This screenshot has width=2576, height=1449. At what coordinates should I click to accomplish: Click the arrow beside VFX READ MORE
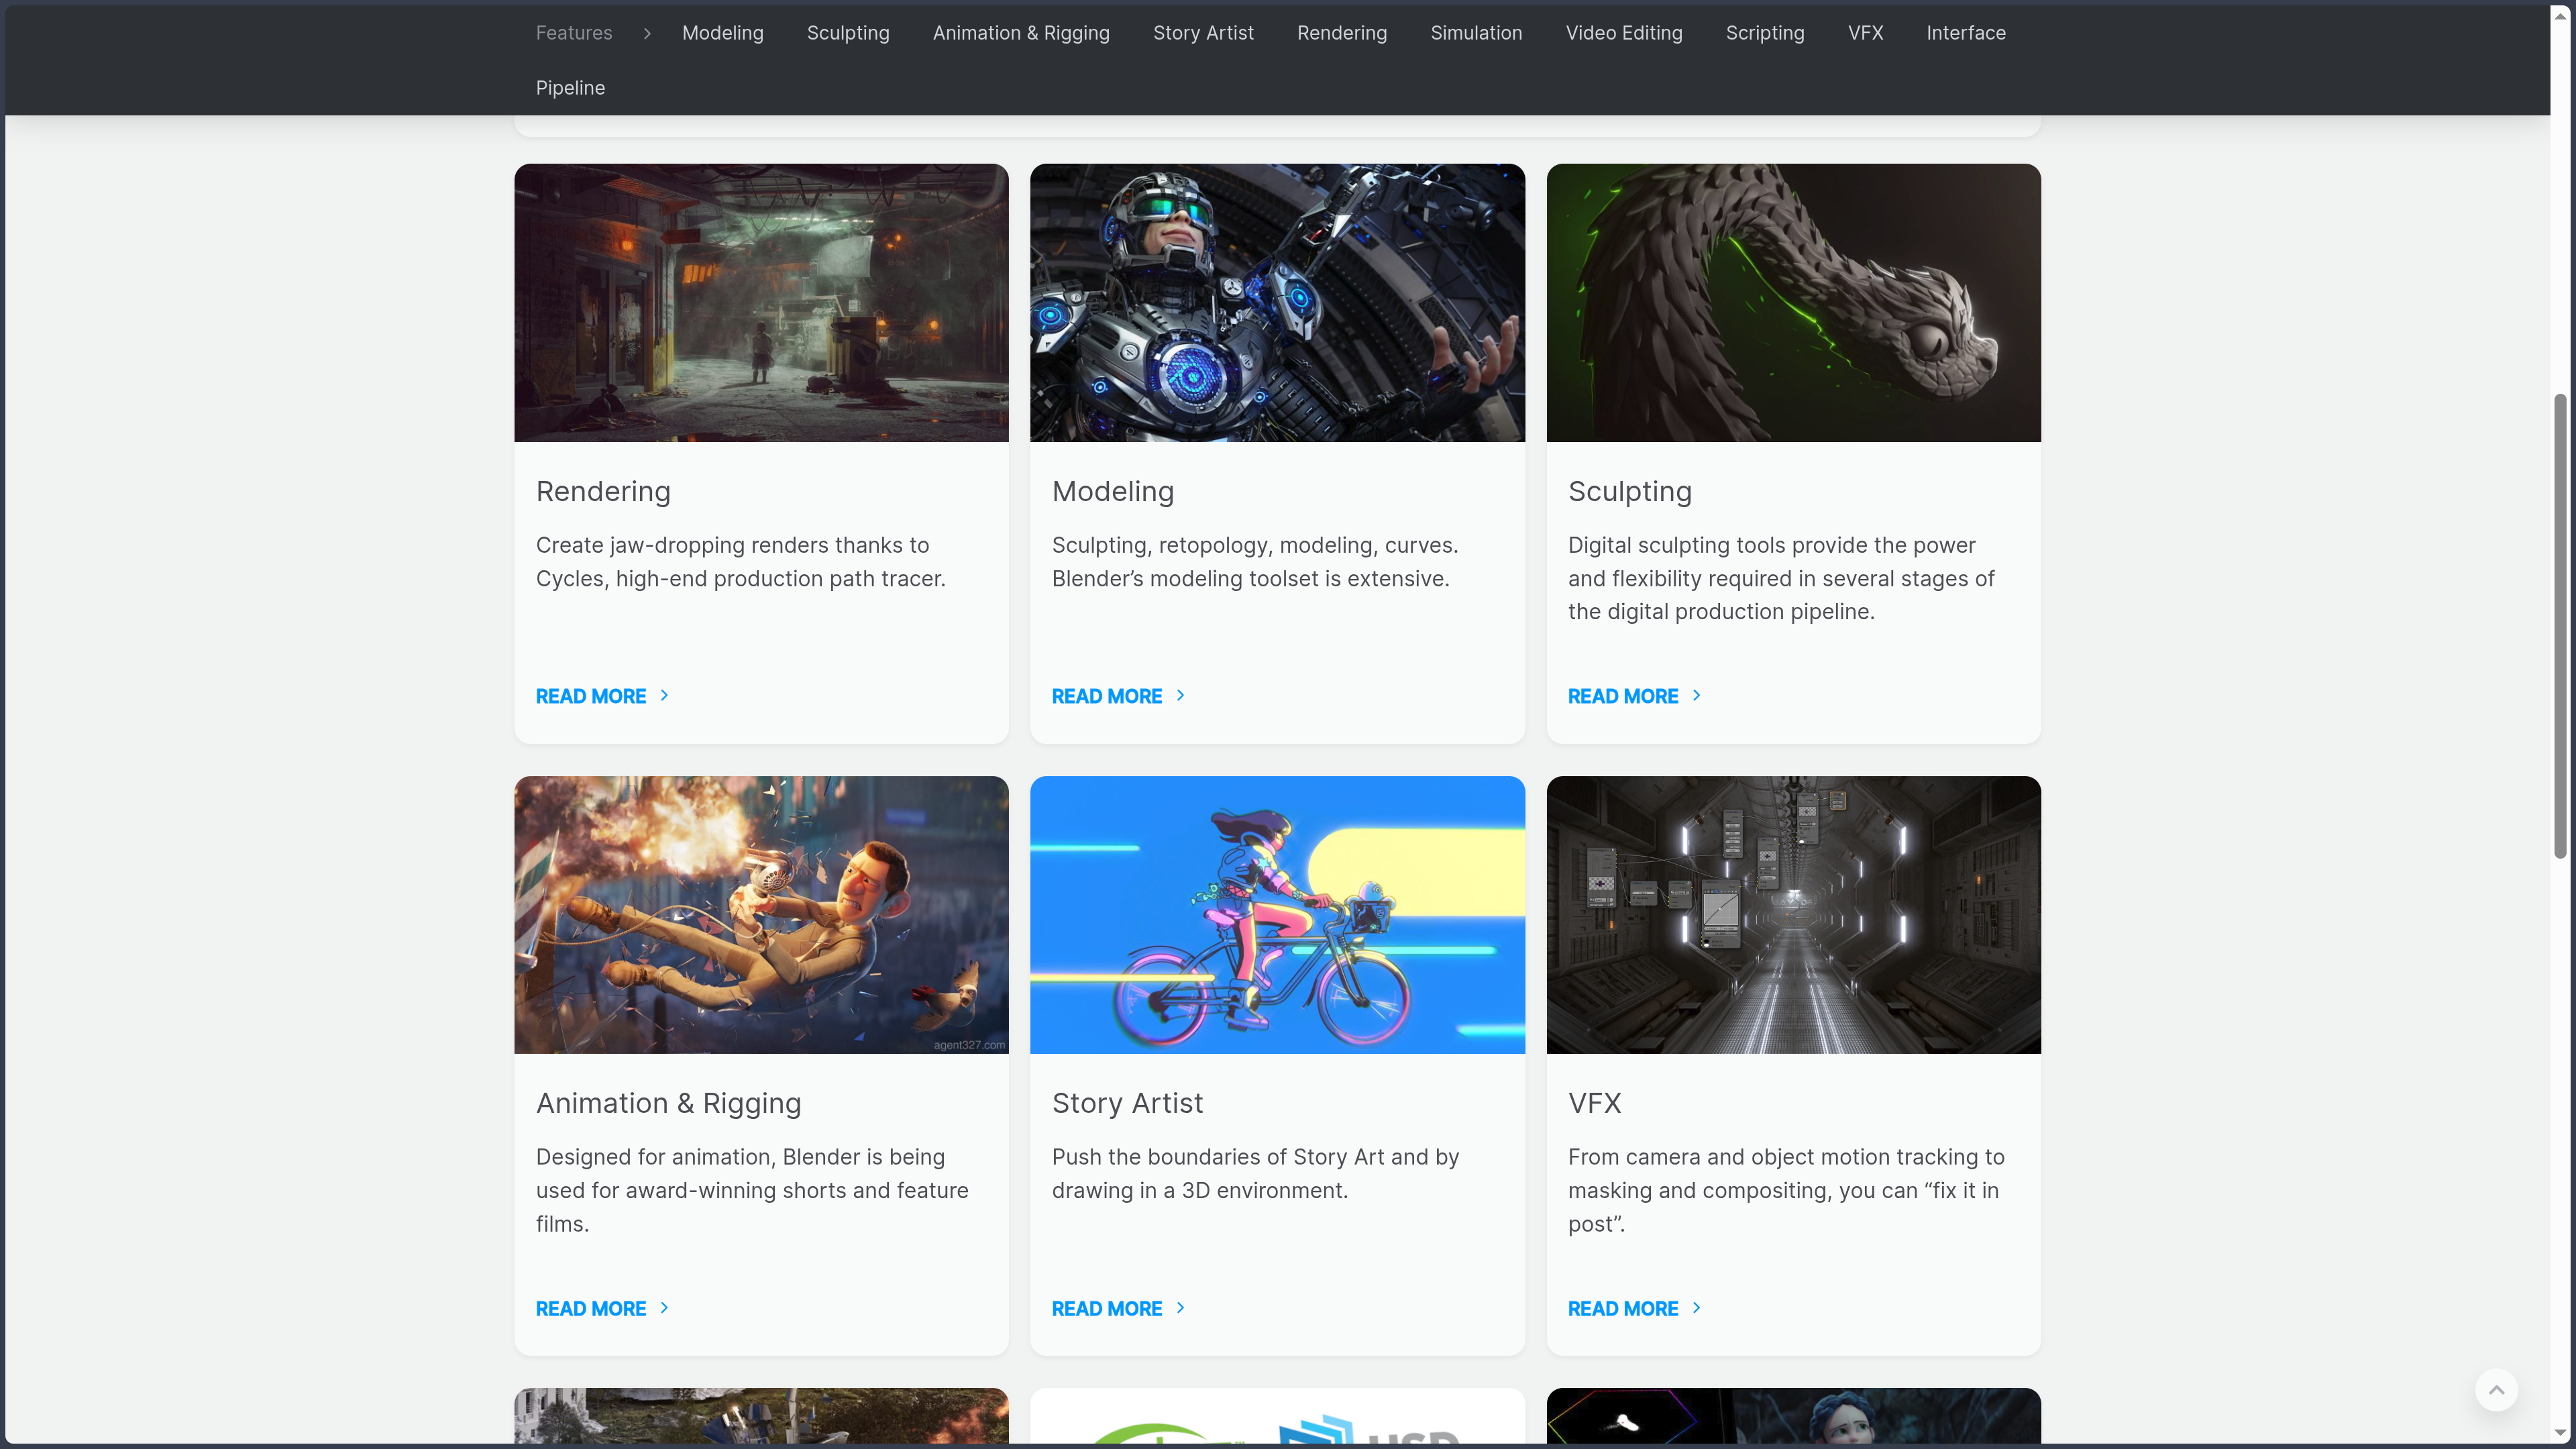click(x=1696, y=1308)
